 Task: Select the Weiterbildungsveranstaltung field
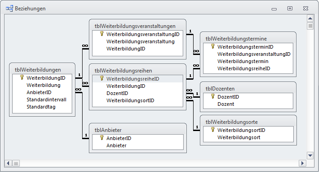click(140, 41)
